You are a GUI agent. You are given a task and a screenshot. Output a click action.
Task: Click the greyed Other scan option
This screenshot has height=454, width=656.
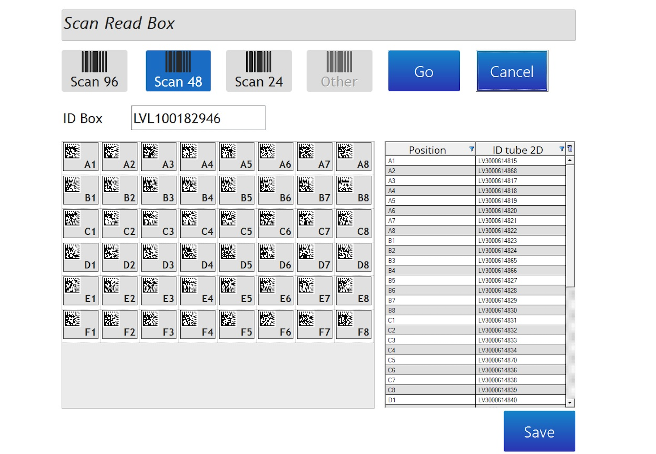point(339,71)
